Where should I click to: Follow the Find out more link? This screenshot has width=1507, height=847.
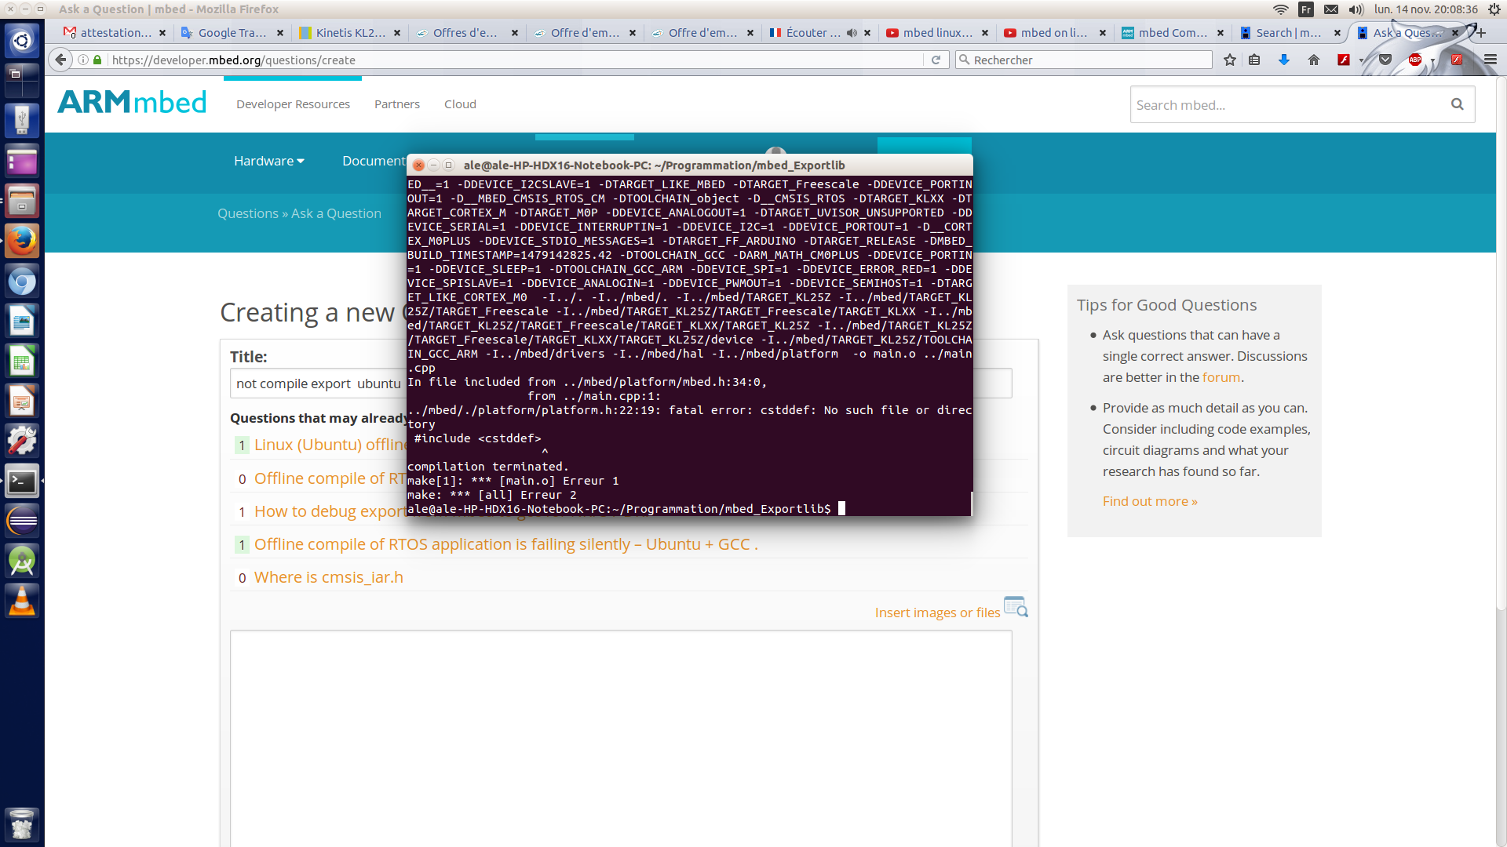pos(1150,501)
